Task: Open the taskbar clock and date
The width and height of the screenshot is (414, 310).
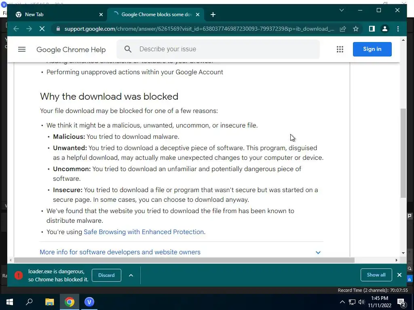Action: pyautogui.click(x=380, y=302)
